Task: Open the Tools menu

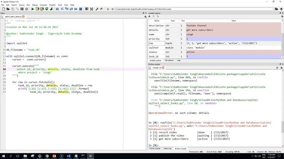Action: click(60, 5)
